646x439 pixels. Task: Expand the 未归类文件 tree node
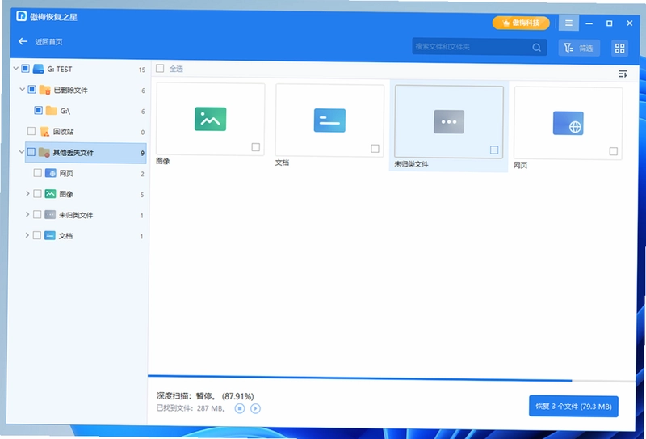click(x=27, y=214)
